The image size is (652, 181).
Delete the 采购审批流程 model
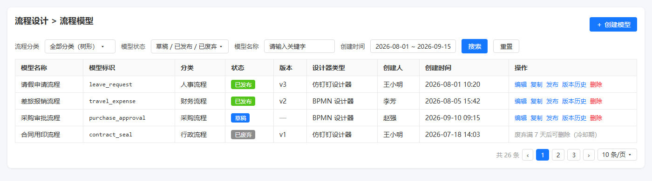(596, 118)
